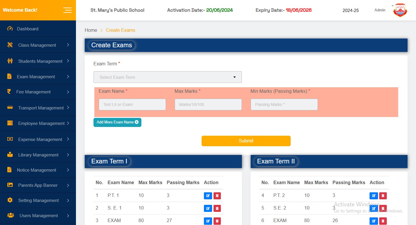Screen dimensions: 416x225
Task: Click the Exam Name input field
Action: (132, 104)
